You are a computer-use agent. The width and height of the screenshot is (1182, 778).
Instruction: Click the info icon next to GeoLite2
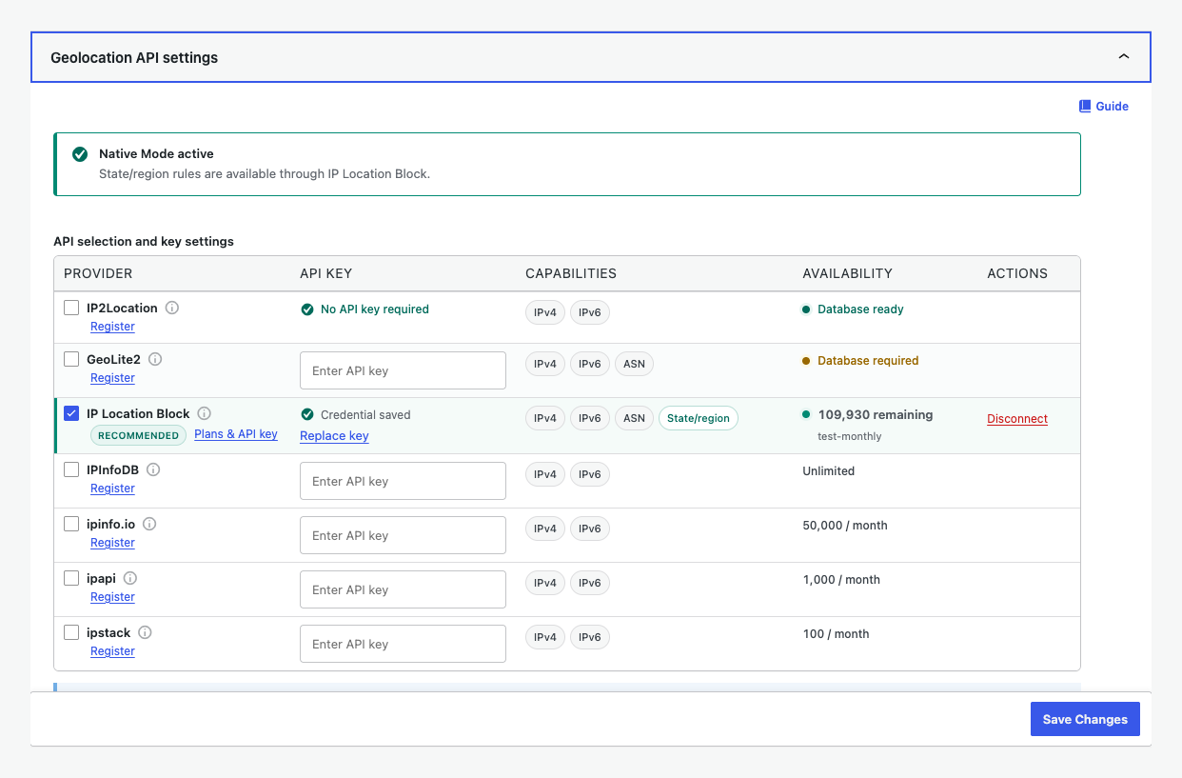click(155, 359)
